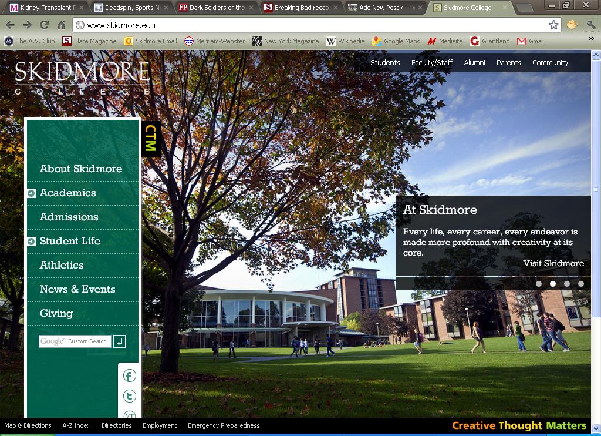Click the extension icon beside the wrench
Viewport: 601px width, 436px height.
pyautogui.click(x=572, y=25)
